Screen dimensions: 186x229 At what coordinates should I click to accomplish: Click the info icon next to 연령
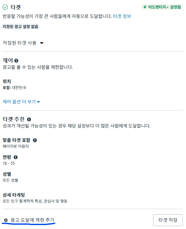tap(16, 157)
